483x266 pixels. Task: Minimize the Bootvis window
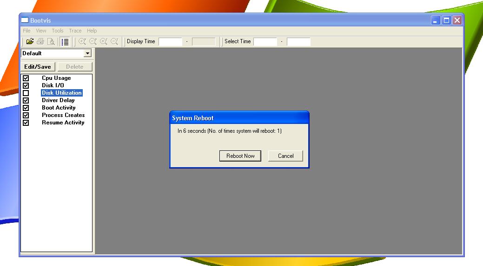coord(435,20)
